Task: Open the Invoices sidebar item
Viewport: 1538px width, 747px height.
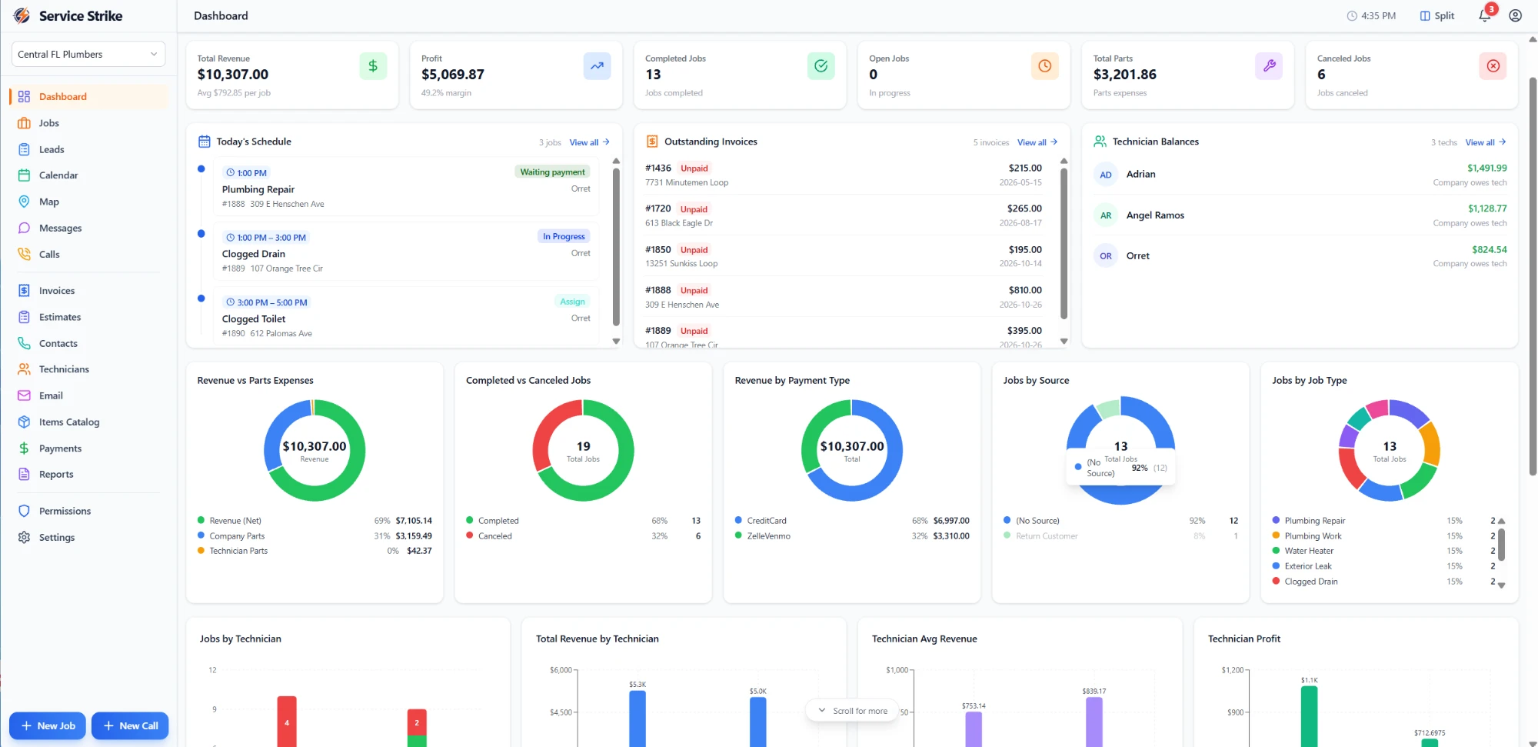Action: [88, 291]
